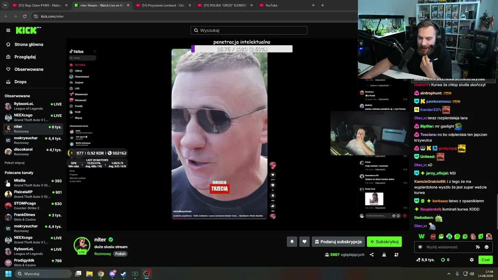Open chat settings gear
498x280 pixels.
(472, 260)
